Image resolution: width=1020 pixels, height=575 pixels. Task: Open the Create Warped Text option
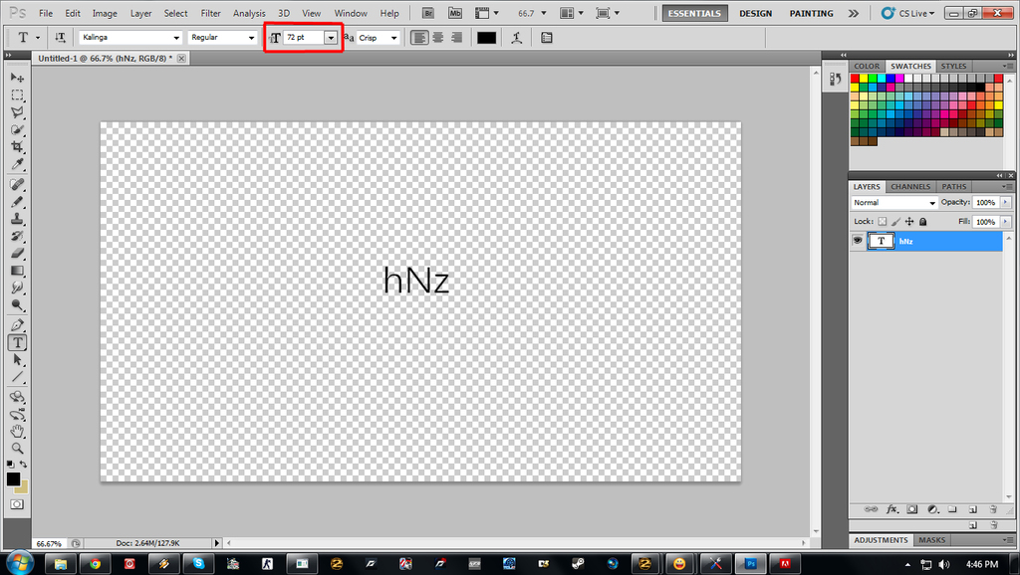coord(516,38)
